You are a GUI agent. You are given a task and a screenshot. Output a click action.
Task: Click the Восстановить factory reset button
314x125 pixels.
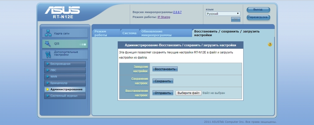click(165, 69)
